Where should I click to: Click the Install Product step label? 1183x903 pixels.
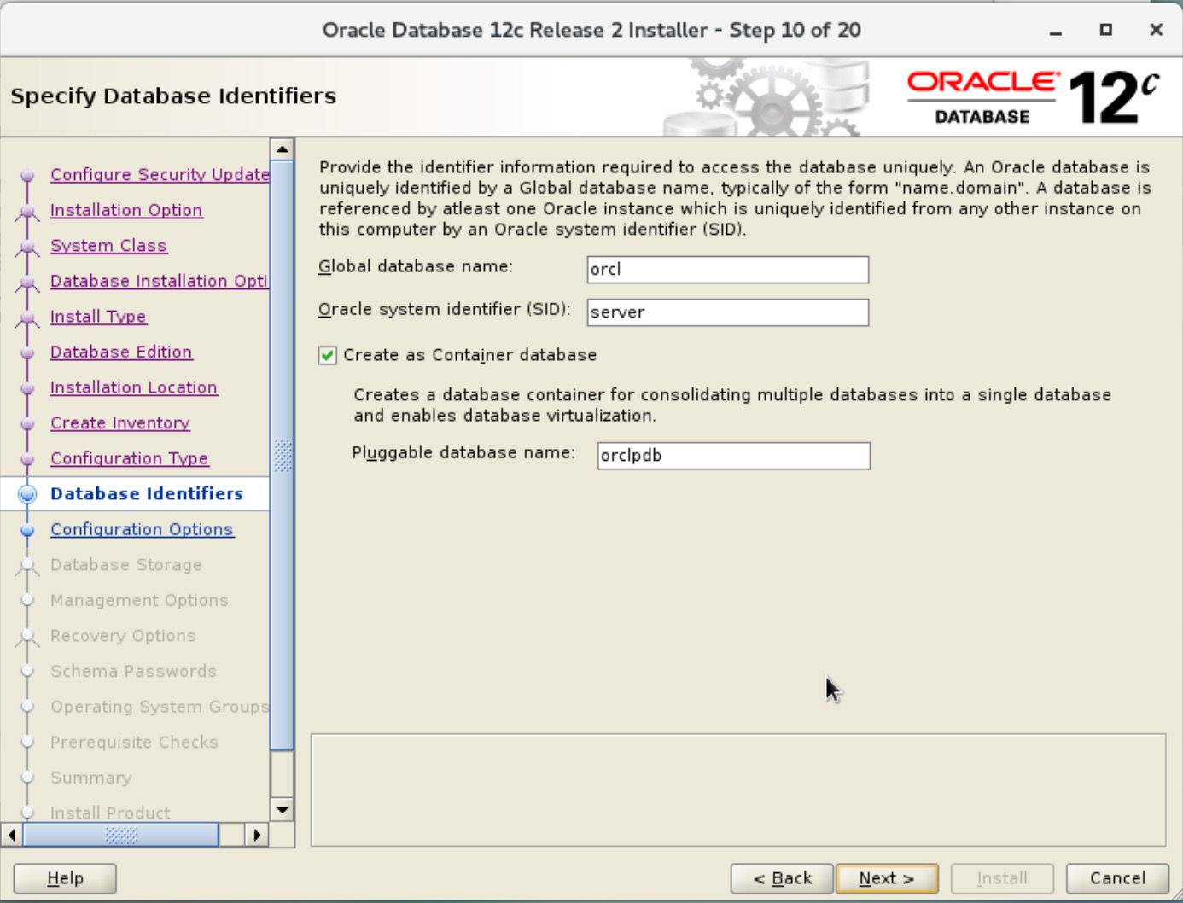110,813
